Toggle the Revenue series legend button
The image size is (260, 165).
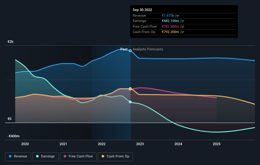tap(18, 156)
